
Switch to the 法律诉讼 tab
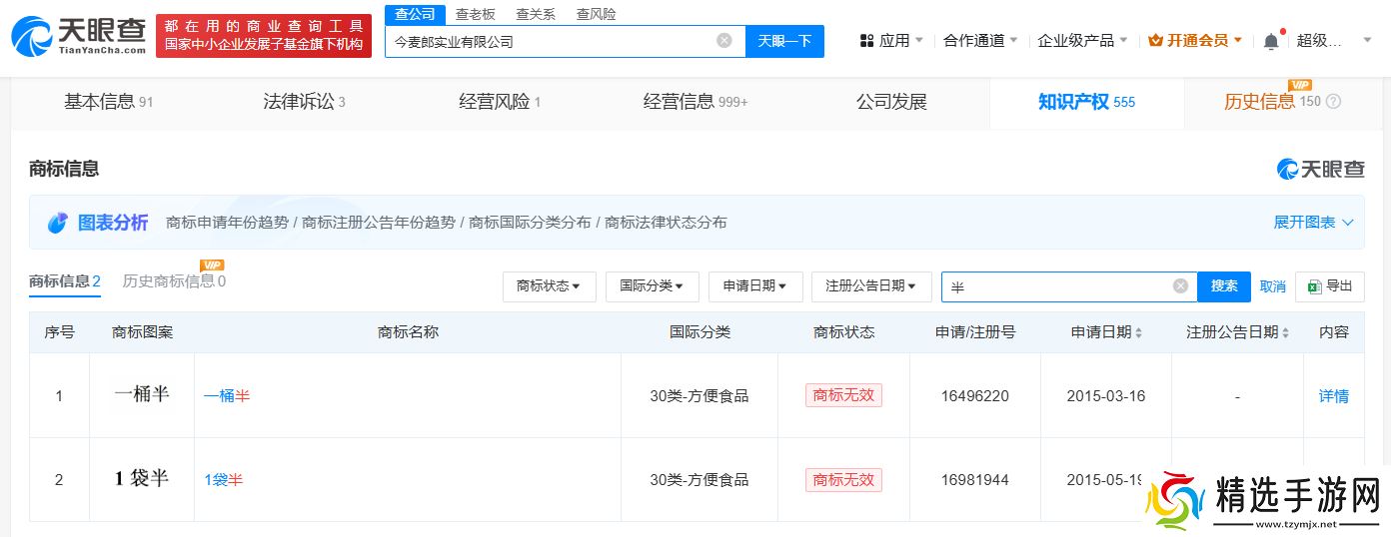[x=304, y=102]
